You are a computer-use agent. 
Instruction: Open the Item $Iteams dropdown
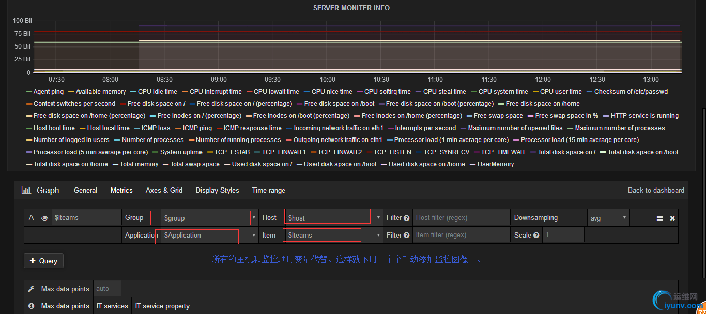333,235
